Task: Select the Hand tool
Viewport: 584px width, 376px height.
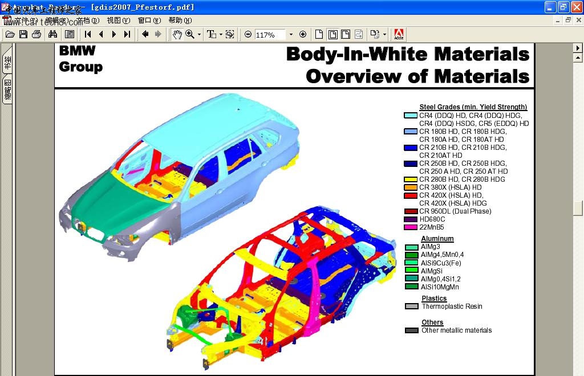Action: (x=177, y=35)
